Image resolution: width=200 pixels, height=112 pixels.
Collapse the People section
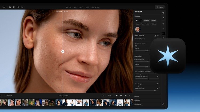(138, 16)
